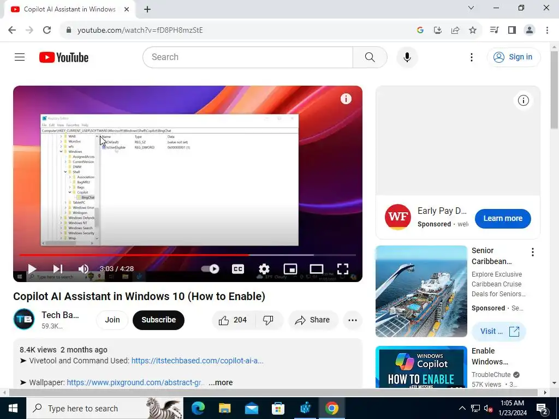Open more actions ellipsis below video
Screen dimensions: 559x419
pyautogui.click(x=353, y=320)
